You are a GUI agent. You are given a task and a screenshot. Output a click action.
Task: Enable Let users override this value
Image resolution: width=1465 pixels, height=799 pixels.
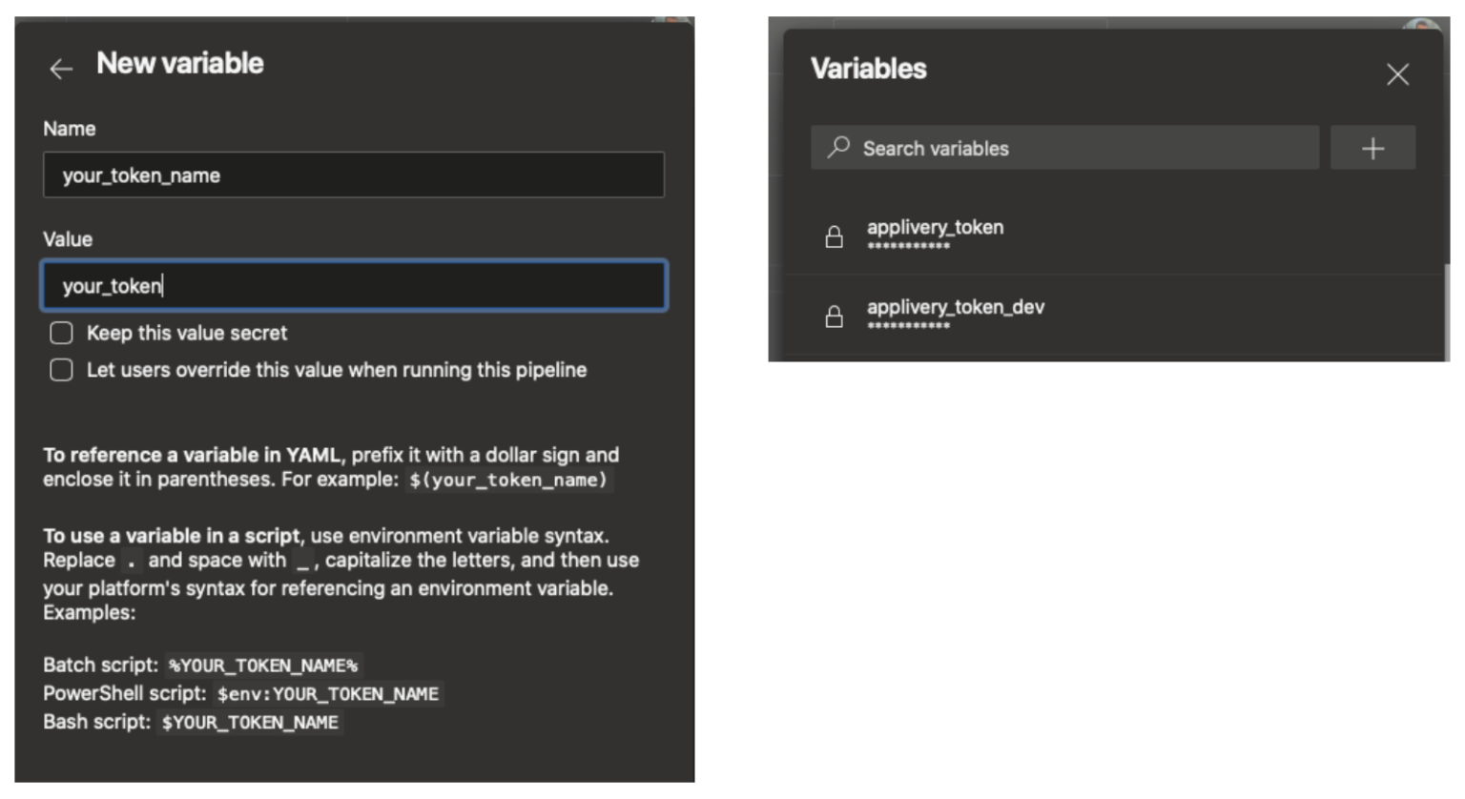click(x=61, y=370)
